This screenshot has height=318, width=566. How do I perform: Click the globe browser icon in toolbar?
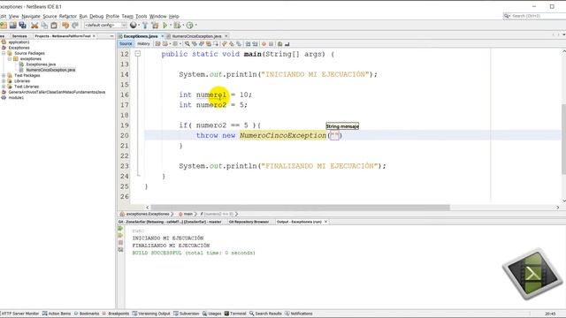(134, 26)
